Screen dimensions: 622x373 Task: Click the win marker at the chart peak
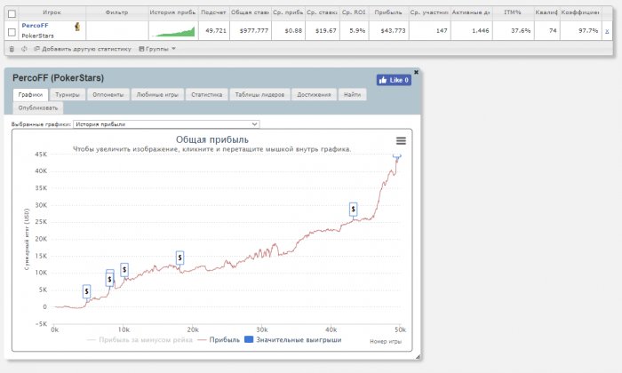(x=397, y=156)
